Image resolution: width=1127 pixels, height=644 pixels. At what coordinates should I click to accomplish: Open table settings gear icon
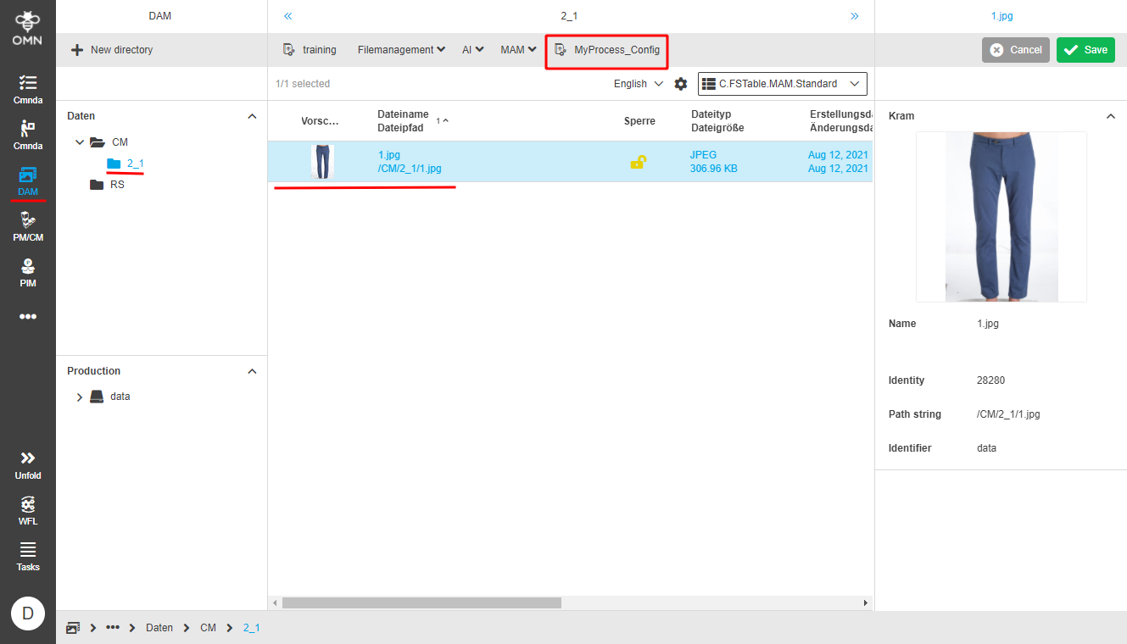(x=680, y=84)
